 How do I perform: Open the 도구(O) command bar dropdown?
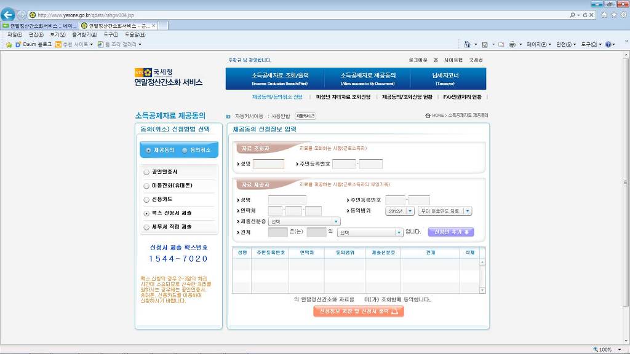pyautogui.click(x=591, y=44)
